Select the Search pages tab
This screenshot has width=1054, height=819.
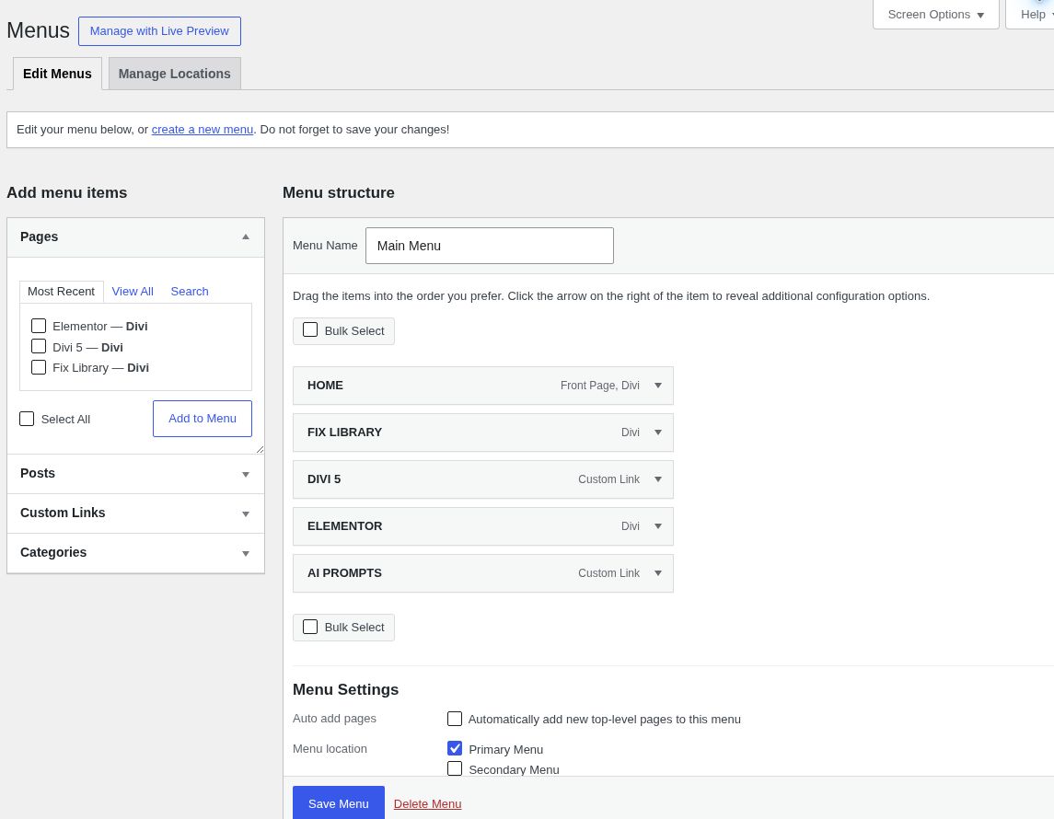(190, 292)
